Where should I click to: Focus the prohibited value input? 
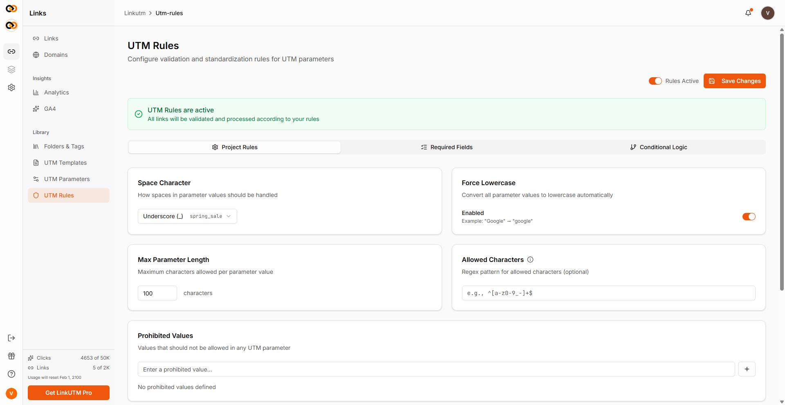436,369
